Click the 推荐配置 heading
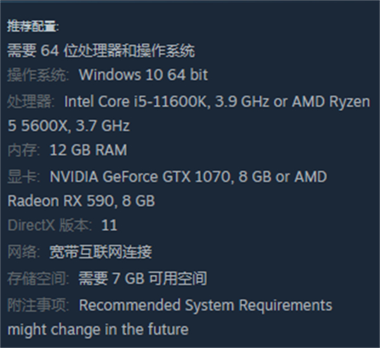This screenshot has width=380, height=348. (33, 26)
